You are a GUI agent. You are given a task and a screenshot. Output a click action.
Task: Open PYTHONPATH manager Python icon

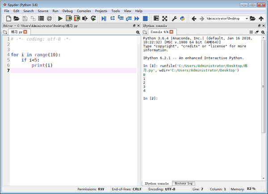(x=182, y=18)
